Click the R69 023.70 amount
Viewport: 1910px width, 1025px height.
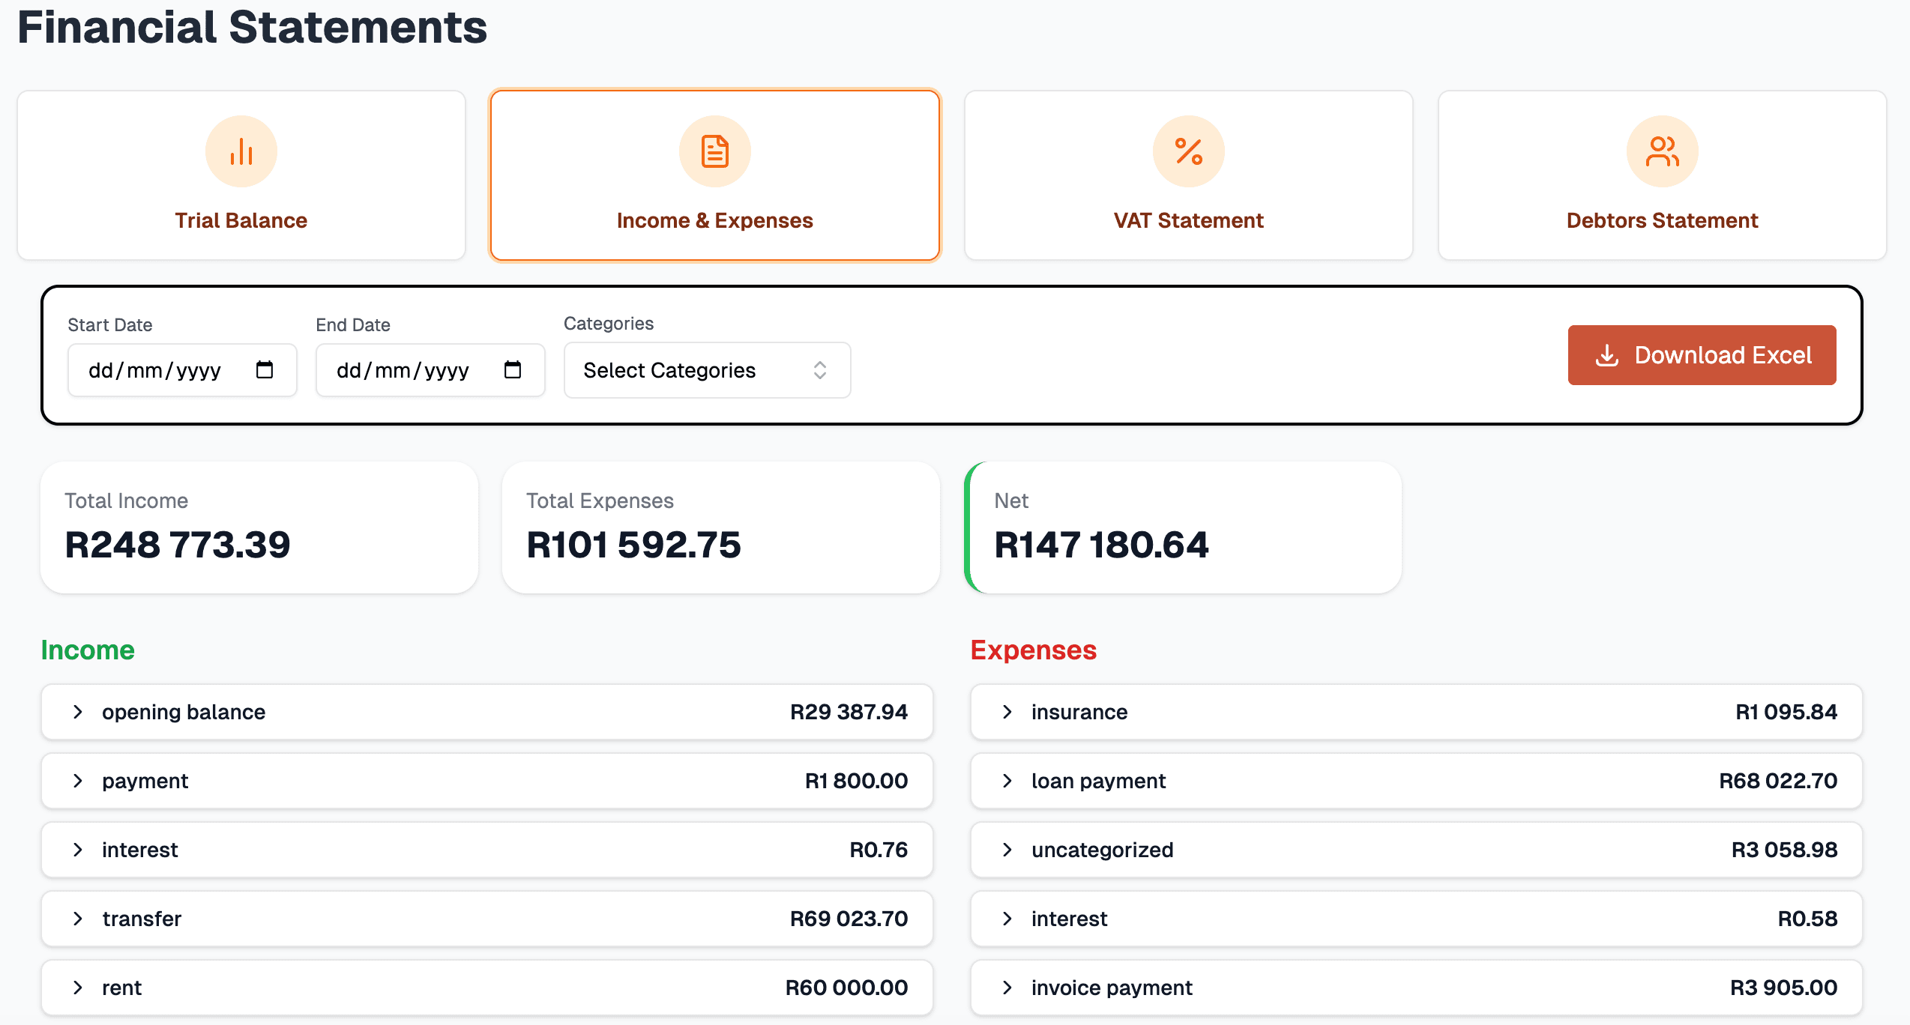tap(849, 919)
